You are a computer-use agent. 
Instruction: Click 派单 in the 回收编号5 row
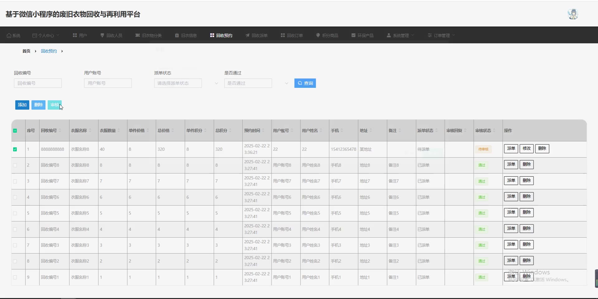pos(511,212)
